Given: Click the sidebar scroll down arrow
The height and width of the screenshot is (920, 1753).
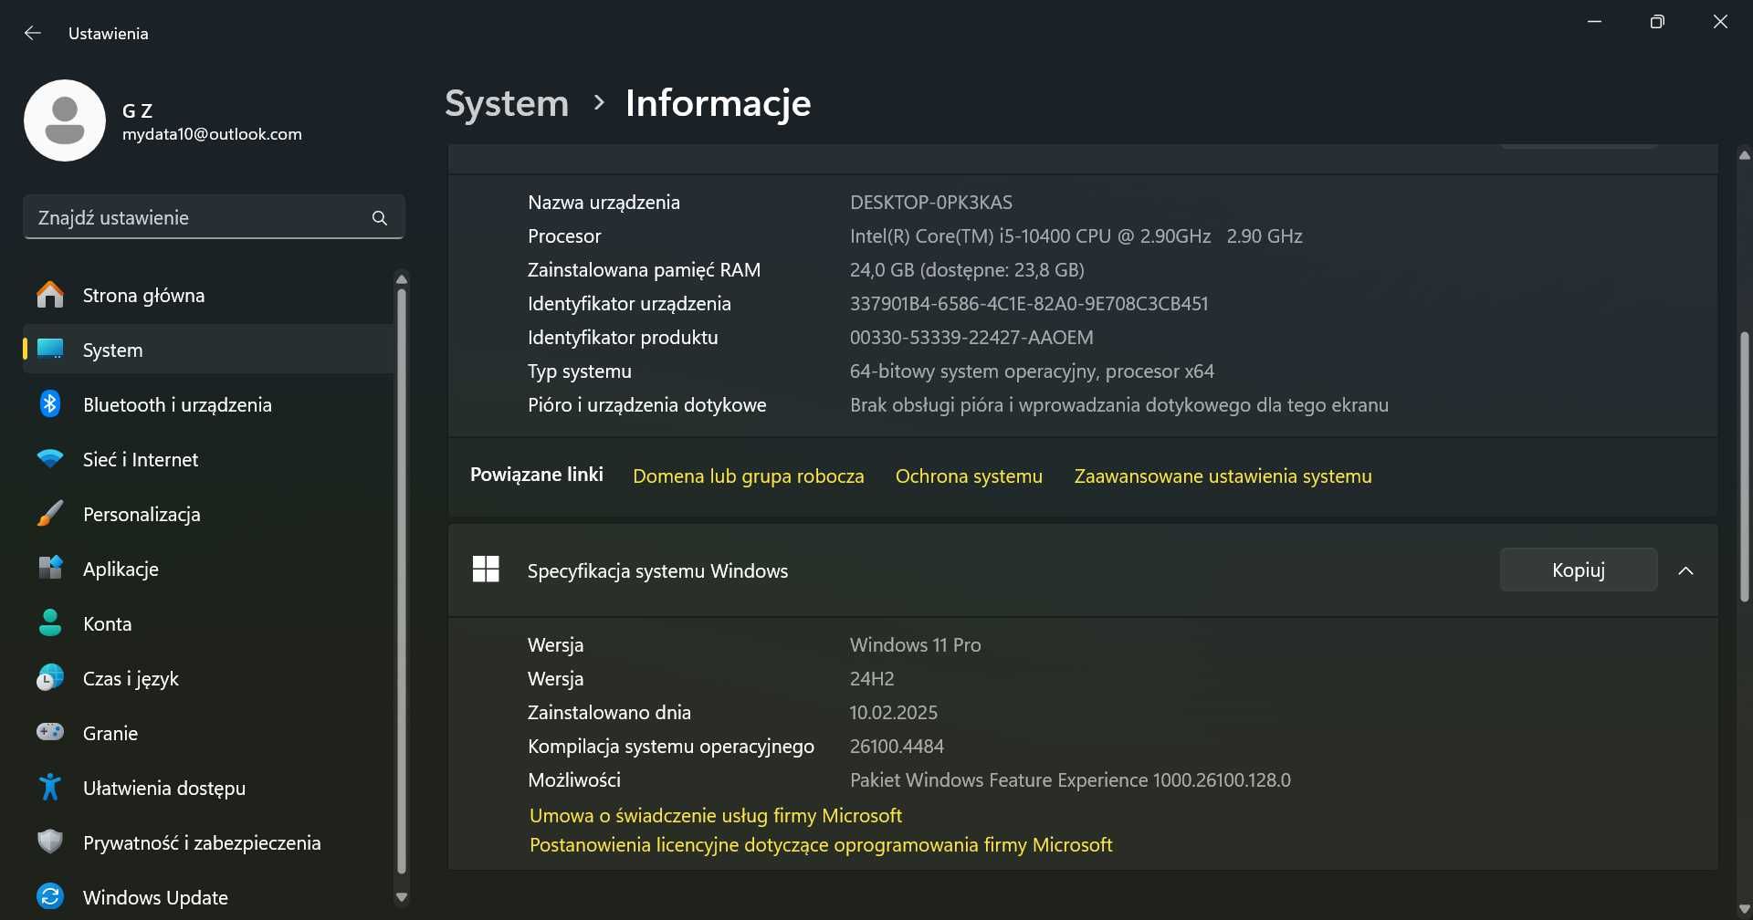Looking at the screenshot, I should click(401, 898).
